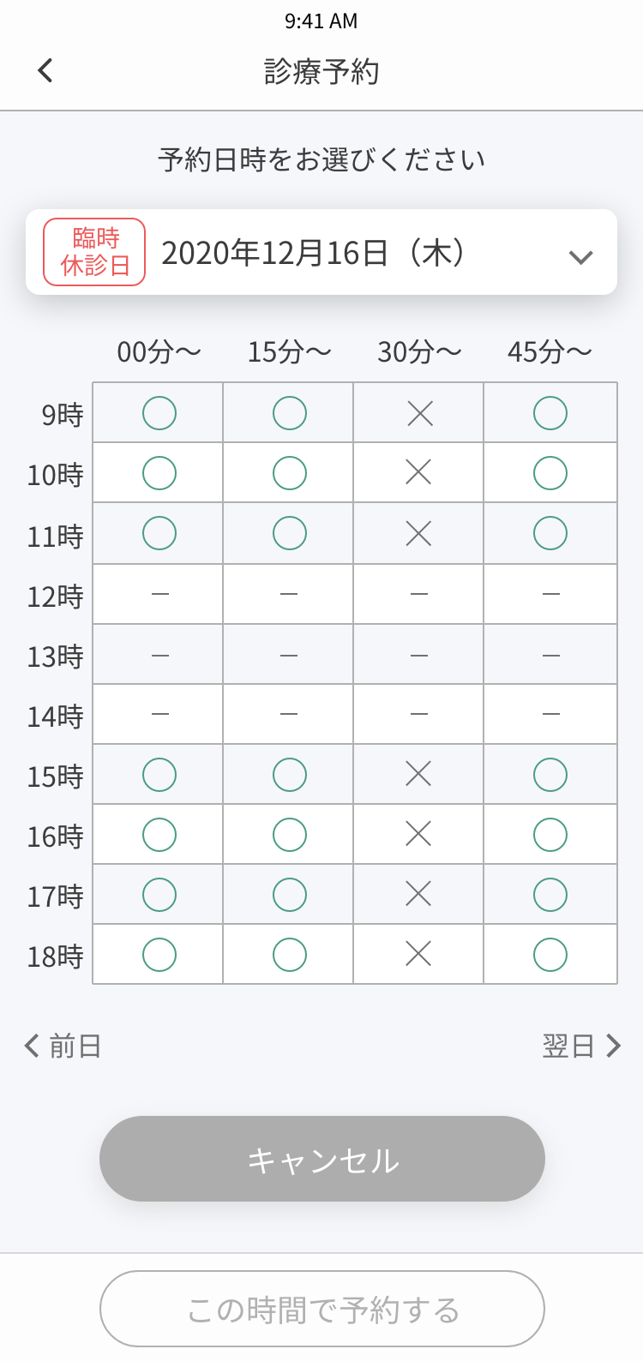
Task: Select the 18時 00分 slot
Action: click(159, 955)
